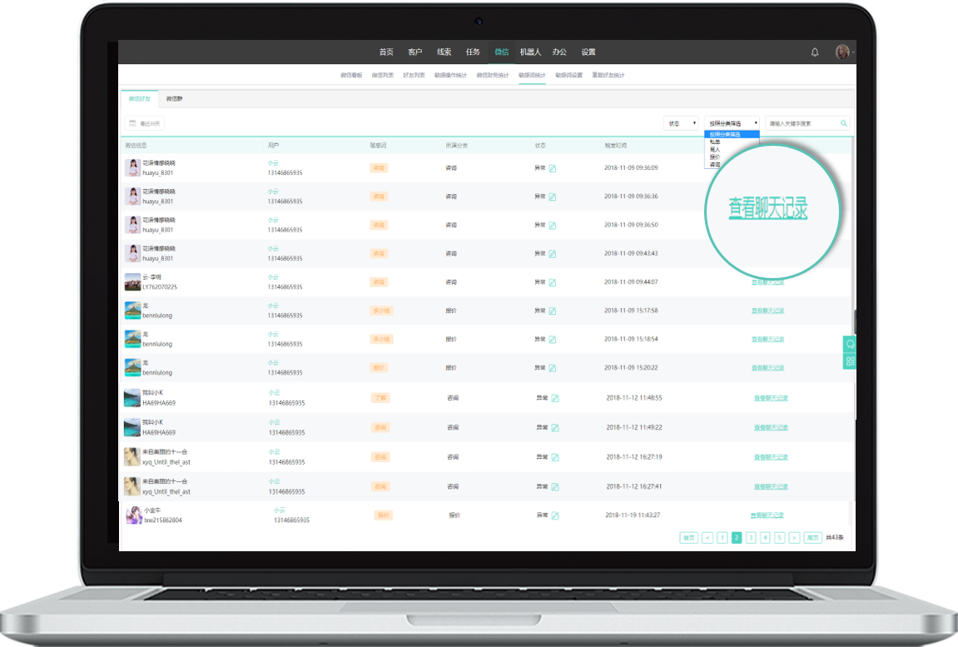Open 客户 in top navigation
The image size is (958, 647).
click(x=414, y=52)
